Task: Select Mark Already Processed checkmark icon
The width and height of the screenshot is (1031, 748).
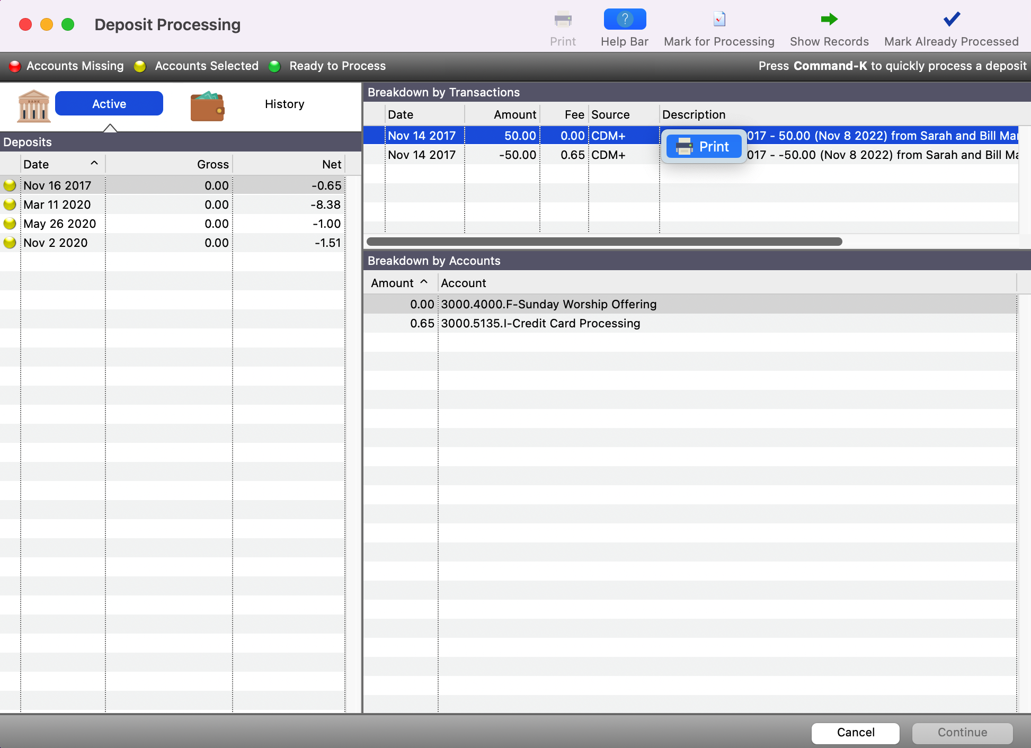Action: pyautogui.click(x=951, y=19)
